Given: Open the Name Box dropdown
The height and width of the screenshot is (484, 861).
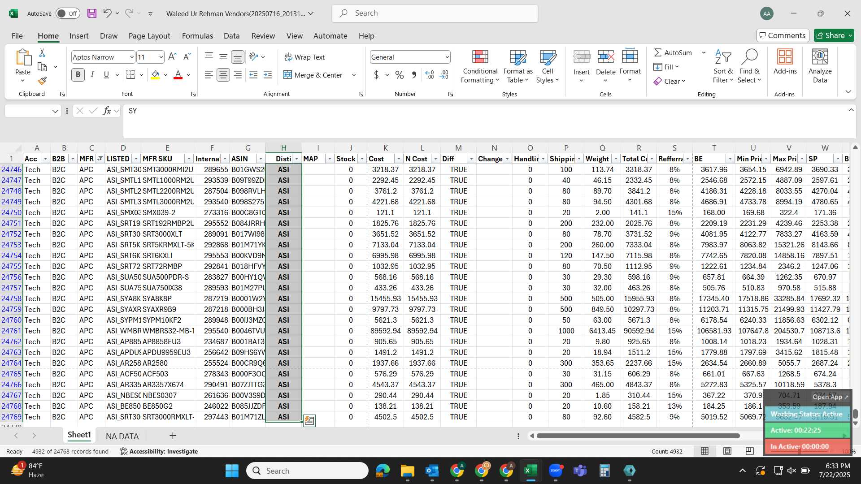Looking at the screenshot, I should (55, 111).
